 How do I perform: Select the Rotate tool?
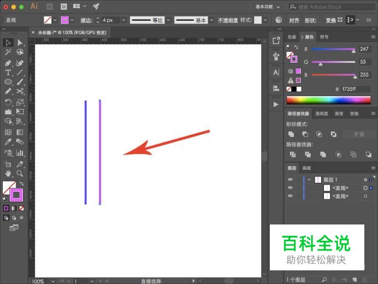8,102
